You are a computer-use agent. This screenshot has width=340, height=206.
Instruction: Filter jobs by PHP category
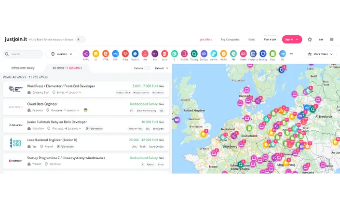point(115,54)
